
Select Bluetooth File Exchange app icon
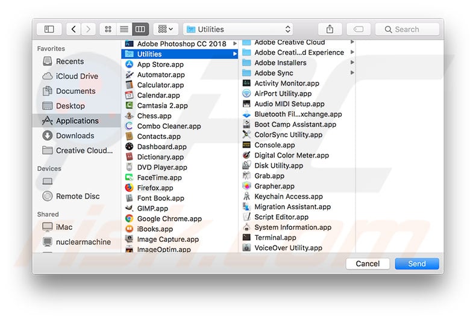[x=246, y=114]
